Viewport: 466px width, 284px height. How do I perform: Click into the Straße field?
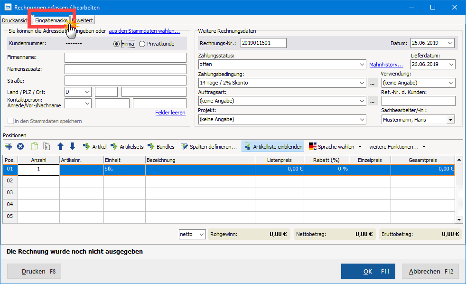[125, 81]
